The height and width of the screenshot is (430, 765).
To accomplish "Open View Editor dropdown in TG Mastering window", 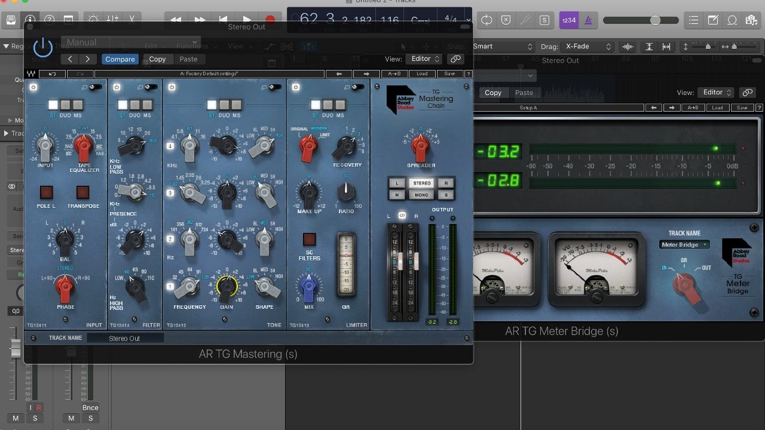I will tap(425, 59).
